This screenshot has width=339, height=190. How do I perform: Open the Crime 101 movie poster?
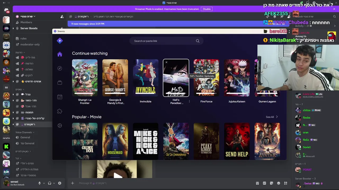tap(85, 141)
